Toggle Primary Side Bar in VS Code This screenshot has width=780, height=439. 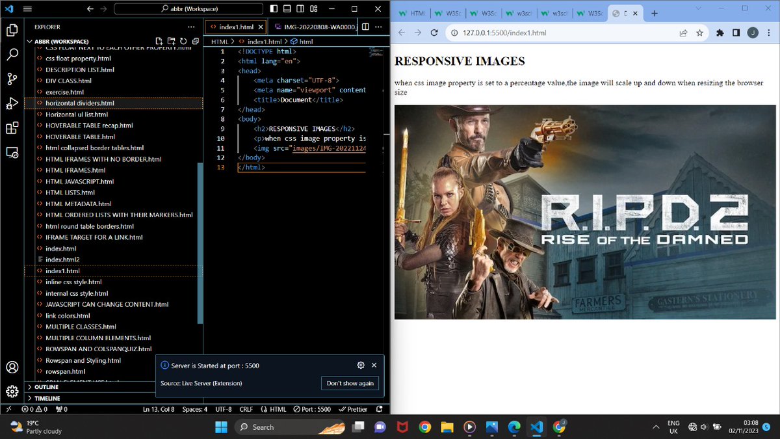tap(274, 8)
